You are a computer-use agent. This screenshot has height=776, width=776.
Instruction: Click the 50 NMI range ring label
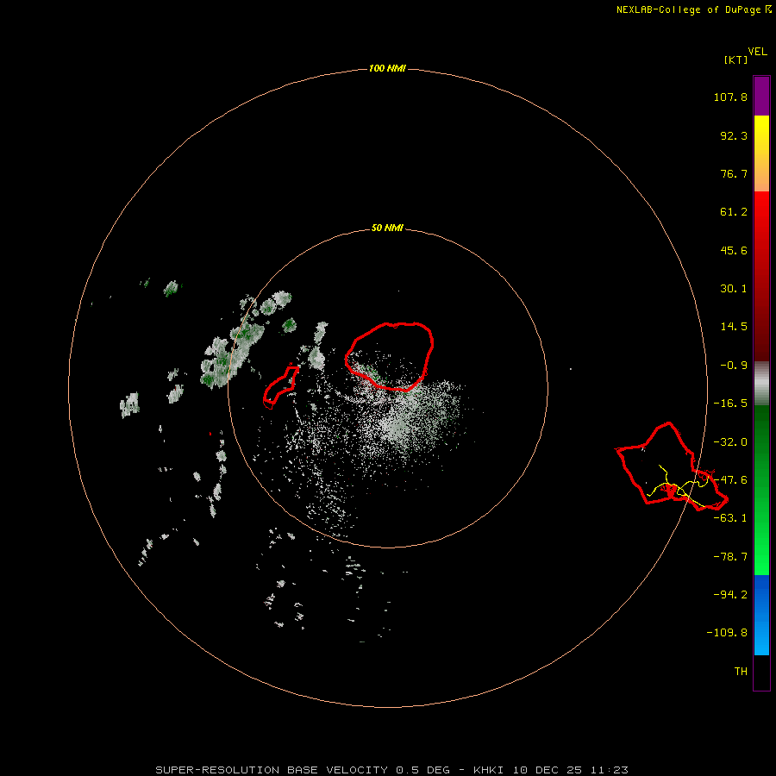point(387,228)
